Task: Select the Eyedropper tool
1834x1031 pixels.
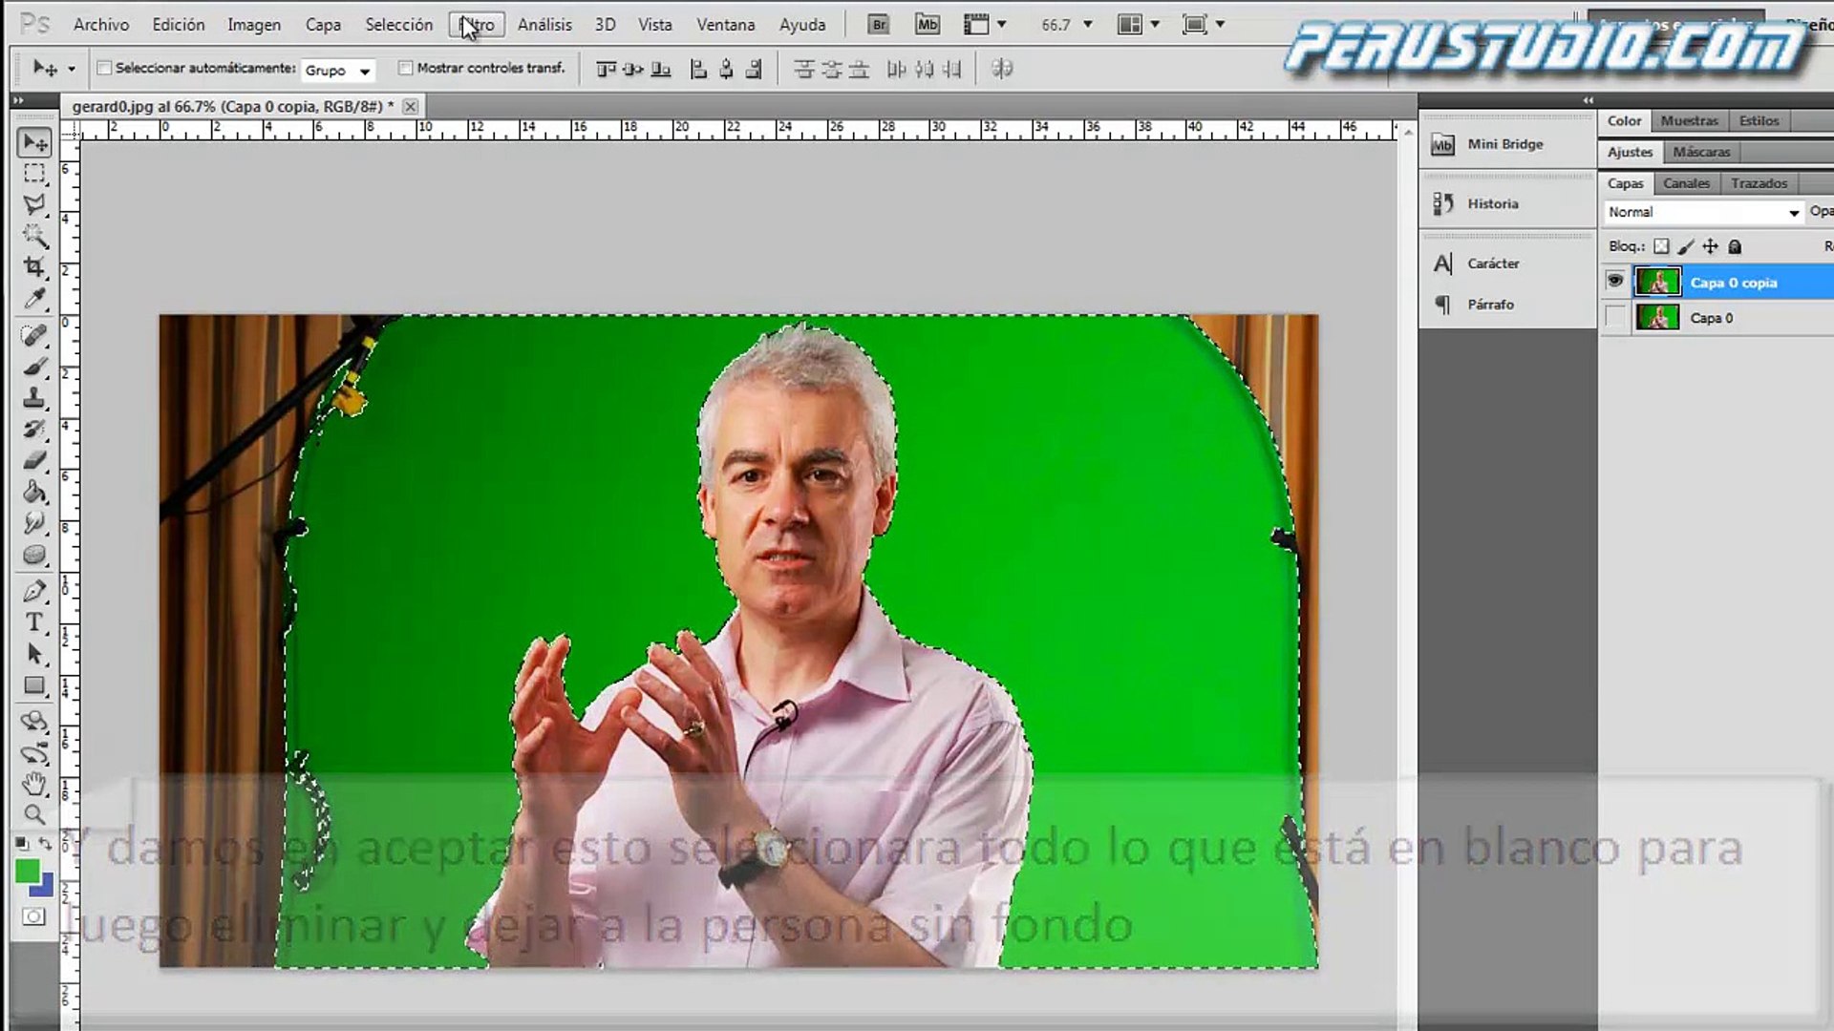Action: (x=34, y=300)
